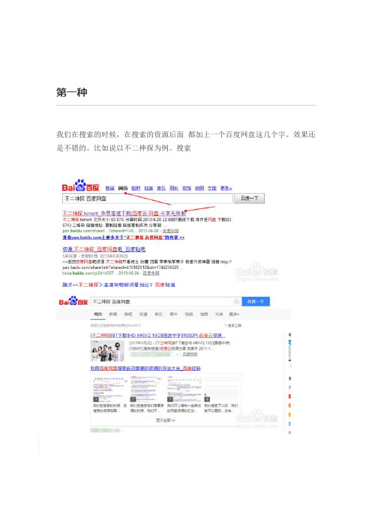Open the 百度快照 link under the tieba.baidu.com result
Viewport: 372px width, 526px height.
pos(151,273)
